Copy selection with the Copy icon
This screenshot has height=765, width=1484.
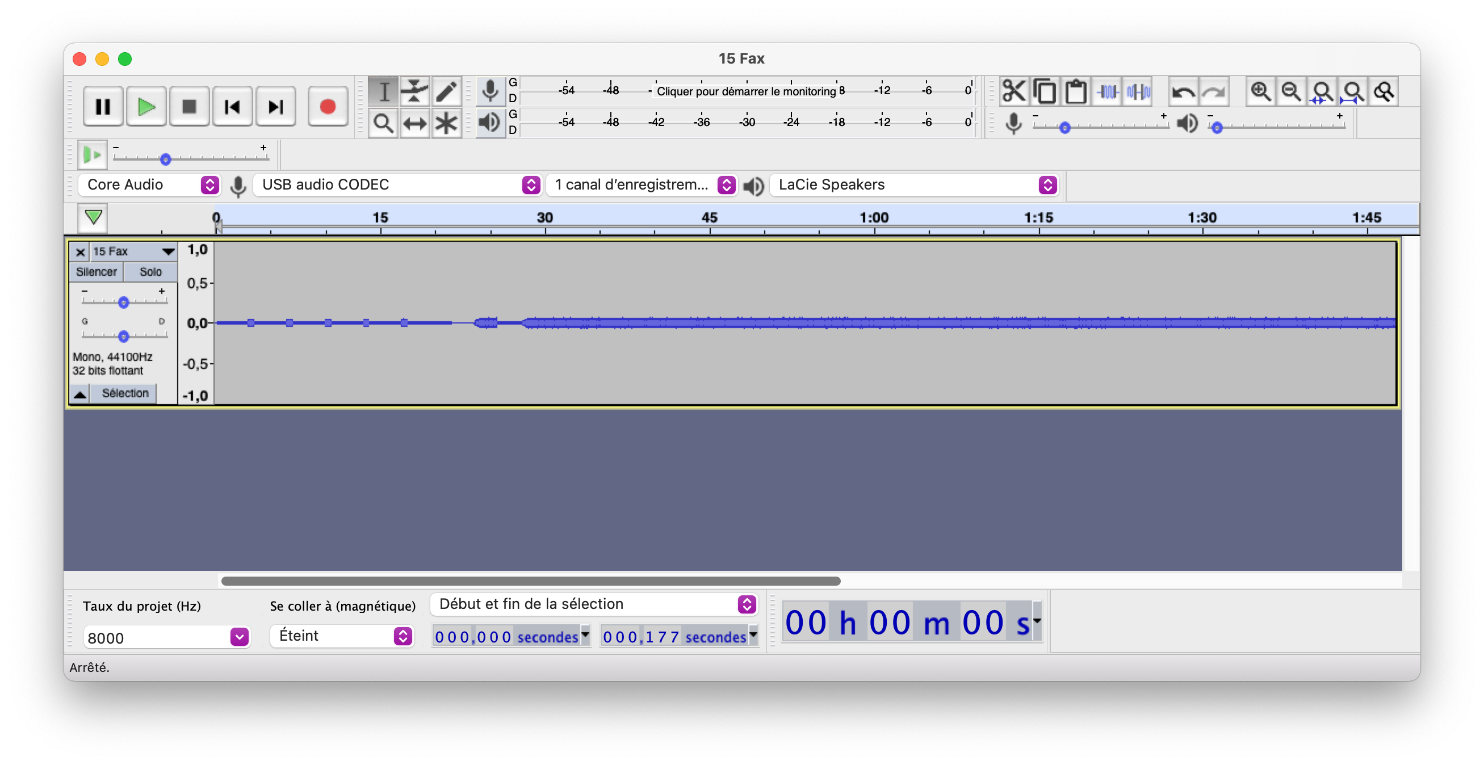pos(1045,91)
